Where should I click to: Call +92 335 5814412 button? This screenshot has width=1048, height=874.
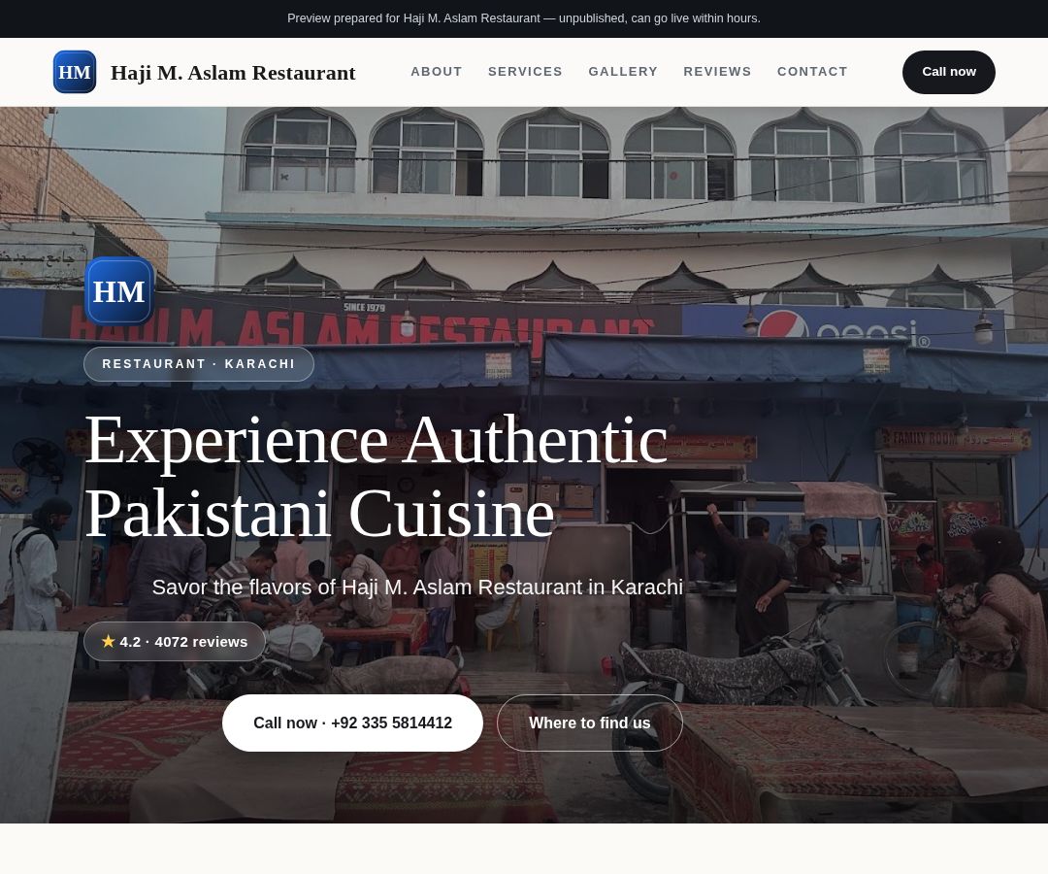point(352,723)
